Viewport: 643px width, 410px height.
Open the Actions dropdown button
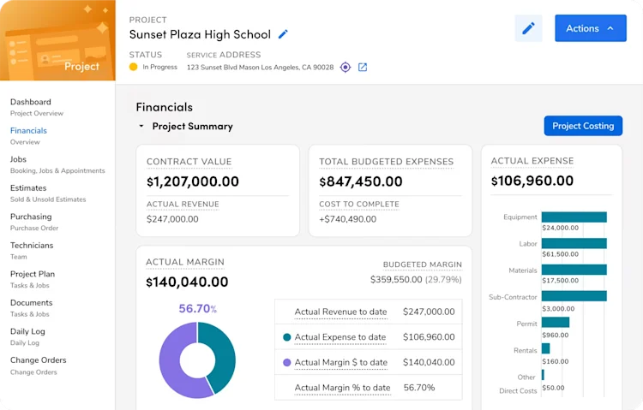tap(591, 28)
